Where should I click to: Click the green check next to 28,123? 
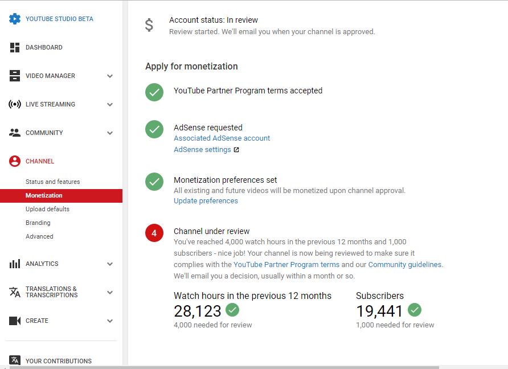(232, 310)
